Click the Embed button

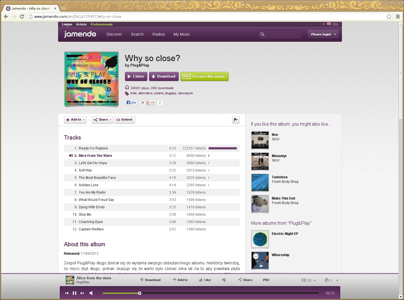[125, 120]
